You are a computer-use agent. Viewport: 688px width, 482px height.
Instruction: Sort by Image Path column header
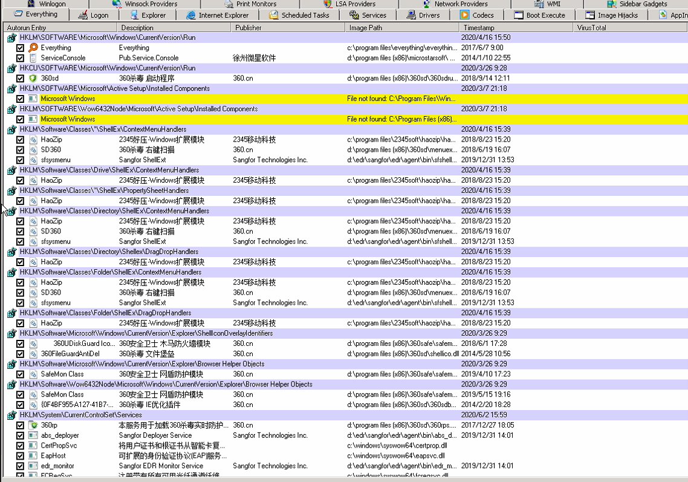click(402, 28)
